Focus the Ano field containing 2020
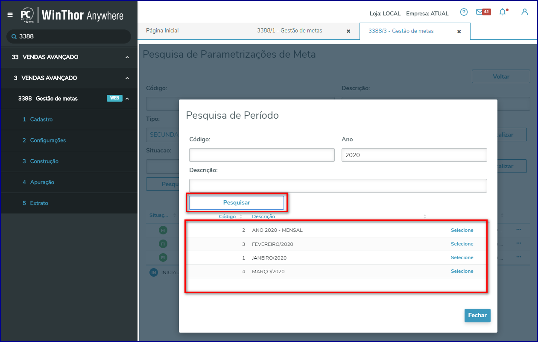Screen dimensions: 538x342 coord(414,155)
